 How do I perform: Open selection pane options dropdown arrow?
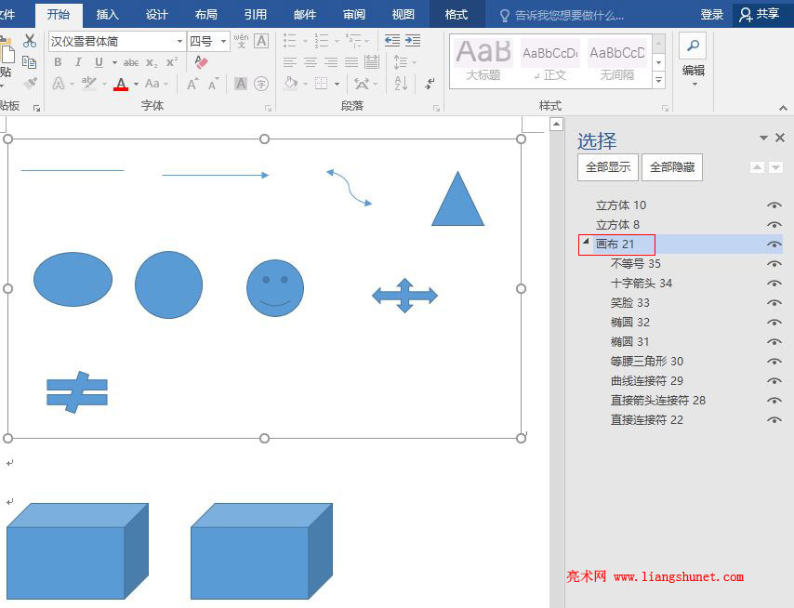pos(763,138)
